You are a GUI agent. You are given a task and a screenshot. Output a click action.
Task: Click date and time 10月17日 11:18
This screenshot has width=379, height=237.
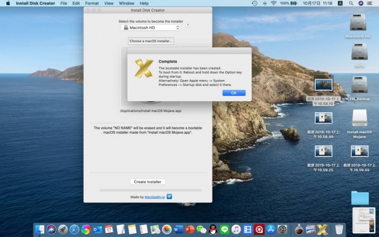tap(317, 3)
